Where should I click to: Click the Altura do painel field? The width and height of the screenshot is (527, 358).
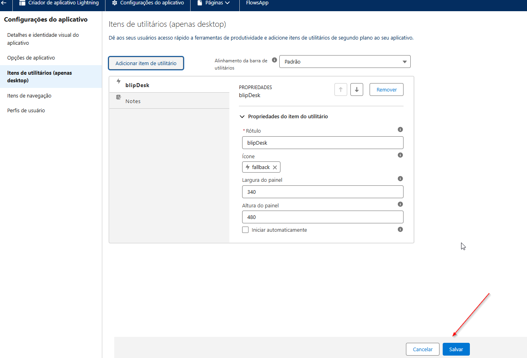pyautogui.click(x=323, y=217)
